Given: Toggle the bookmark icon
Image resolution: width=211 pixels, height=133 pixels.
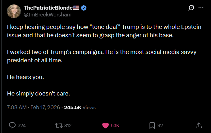Looking at the screenshot, I should (152, 125).
